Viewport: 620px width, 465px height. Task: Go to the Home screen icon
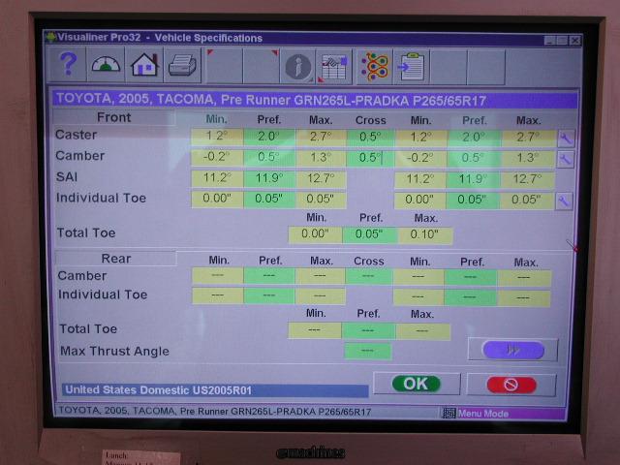[x=144, y=65]
